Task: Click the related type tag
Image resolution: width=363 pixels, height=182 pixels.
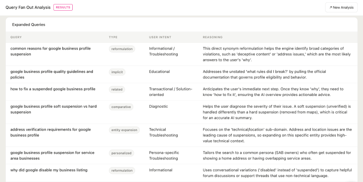Action: click(117, 90)
